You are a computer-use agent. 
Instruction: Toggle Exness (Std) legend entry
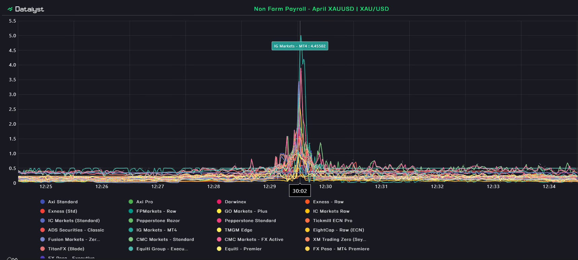(59, 211)
